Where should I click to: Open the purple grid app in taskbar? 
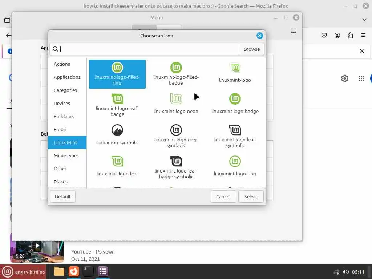pos(103,271)
